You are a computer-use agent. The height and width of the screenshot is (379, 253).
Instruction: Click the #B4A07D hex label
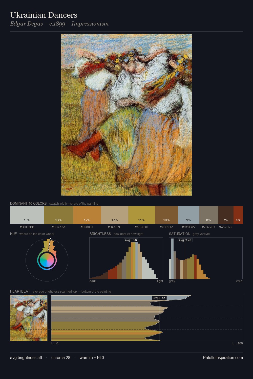click(115, 227)
